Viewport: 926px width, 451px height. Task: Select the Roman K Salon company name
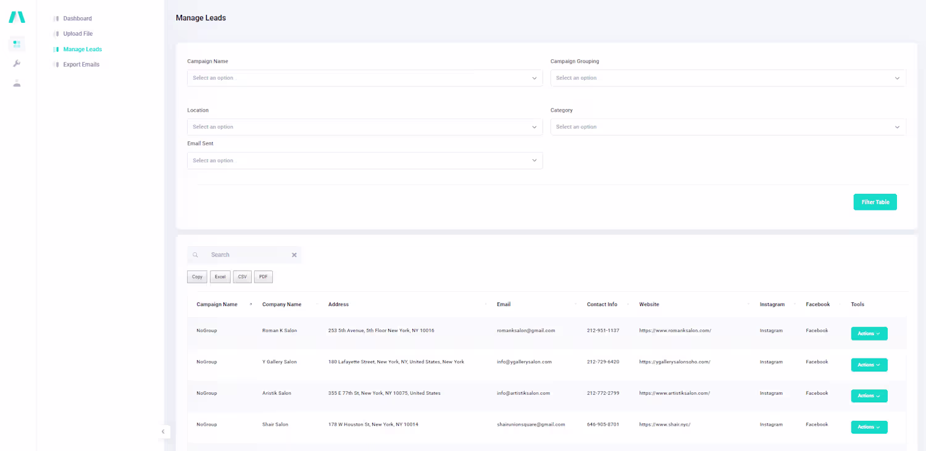tap(280, 331)
